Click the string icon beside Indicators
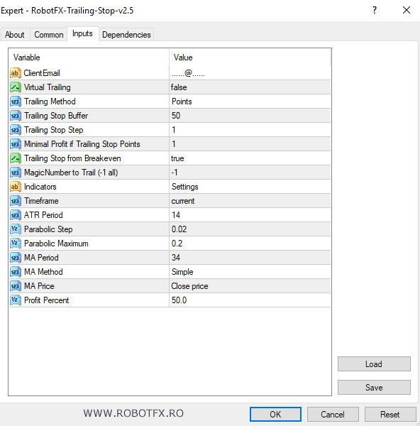Viewport: 420px width, 426px height. (x=16, y=187)
